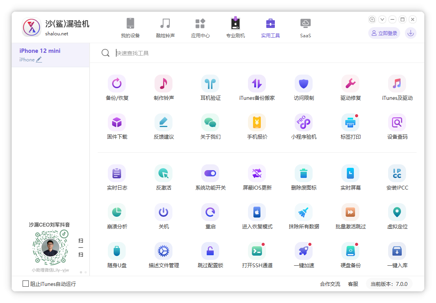The image size is (436, 303).
Task: Switch to SaaS tab
Action: point(305,28)
